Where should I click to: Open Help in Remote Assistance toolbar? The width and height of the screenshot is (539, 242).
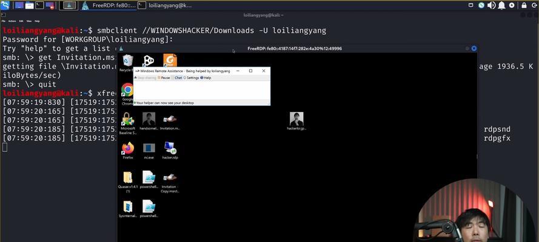206,78
